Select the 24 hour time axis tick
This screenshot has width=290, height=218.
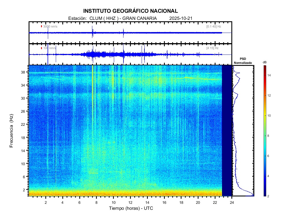pos(232,202)
